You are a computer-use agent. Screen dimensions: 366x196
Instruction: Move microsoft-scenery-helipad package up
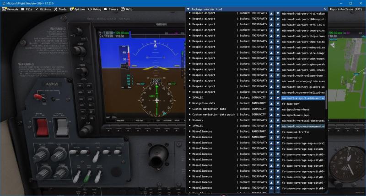coord(271,93)
